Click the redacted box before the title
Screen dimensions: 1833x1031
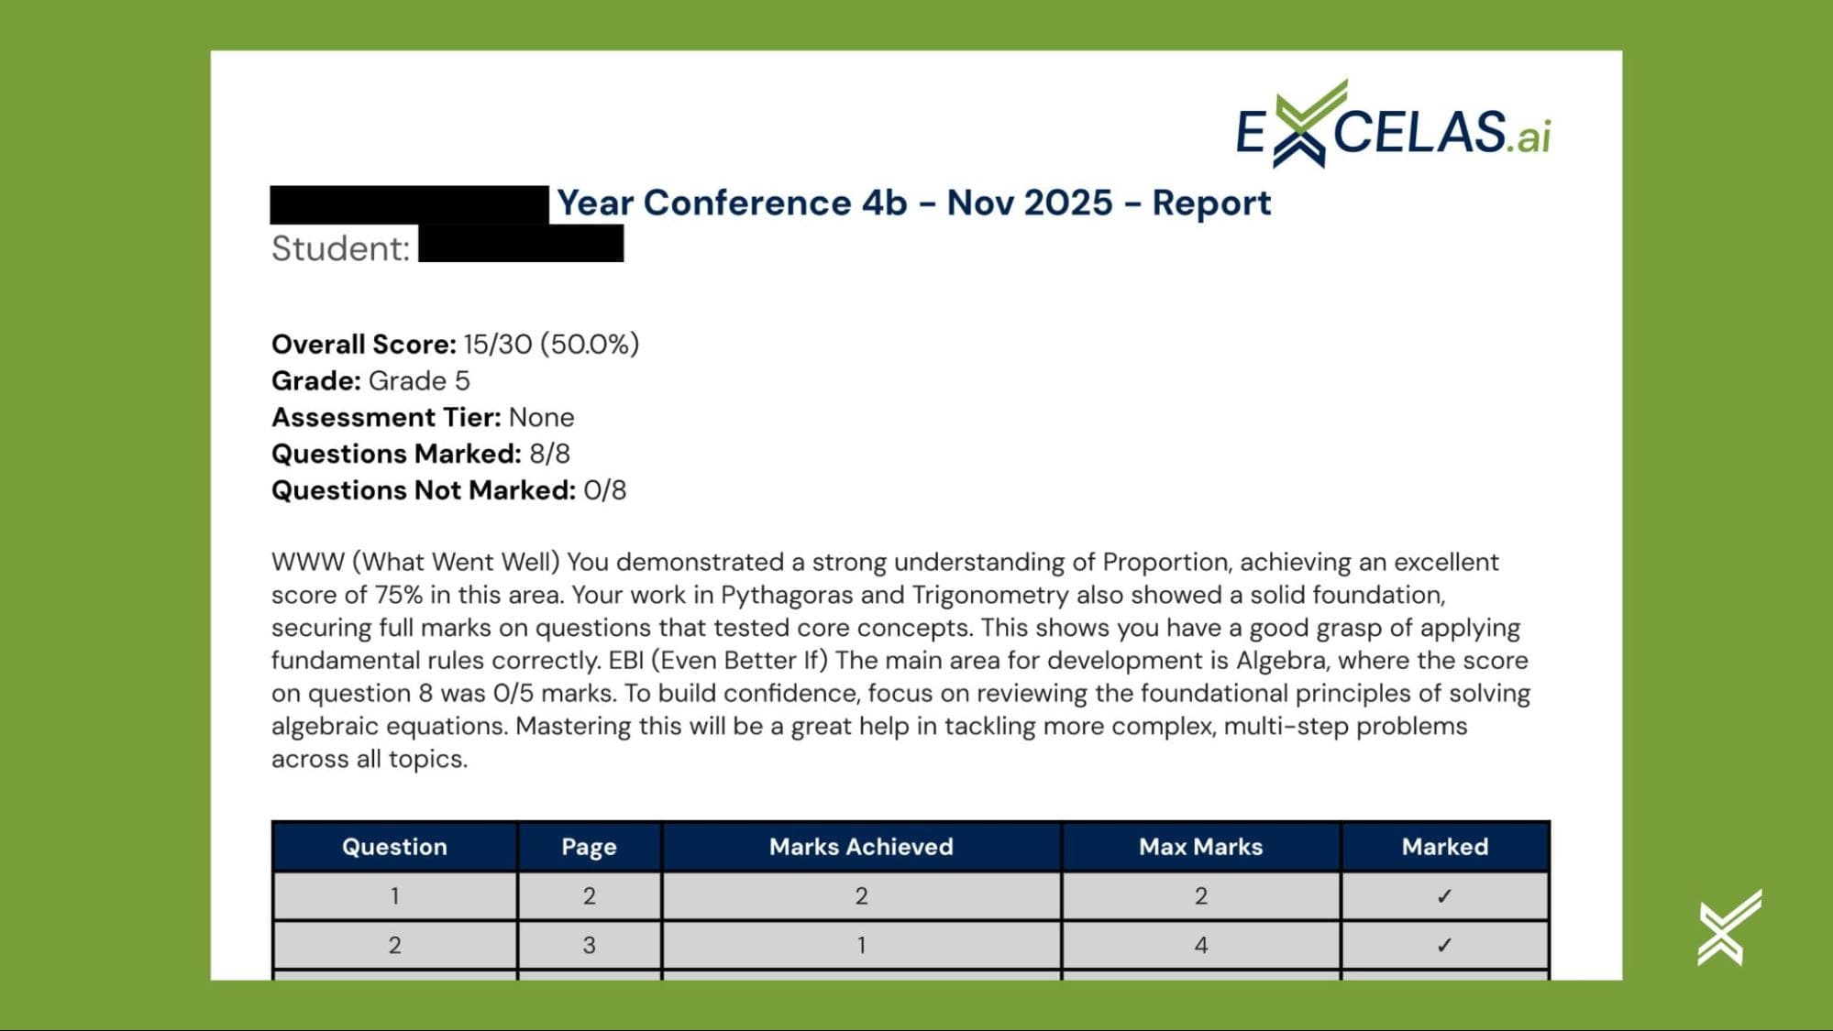click(x=409, y=204)
